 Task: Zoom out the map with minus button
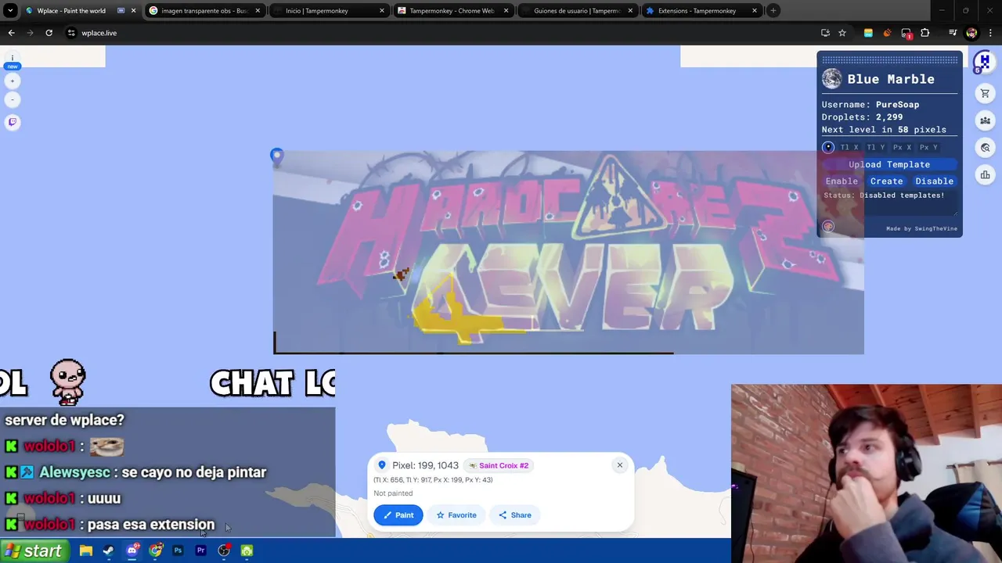click(x=12, y=100)
